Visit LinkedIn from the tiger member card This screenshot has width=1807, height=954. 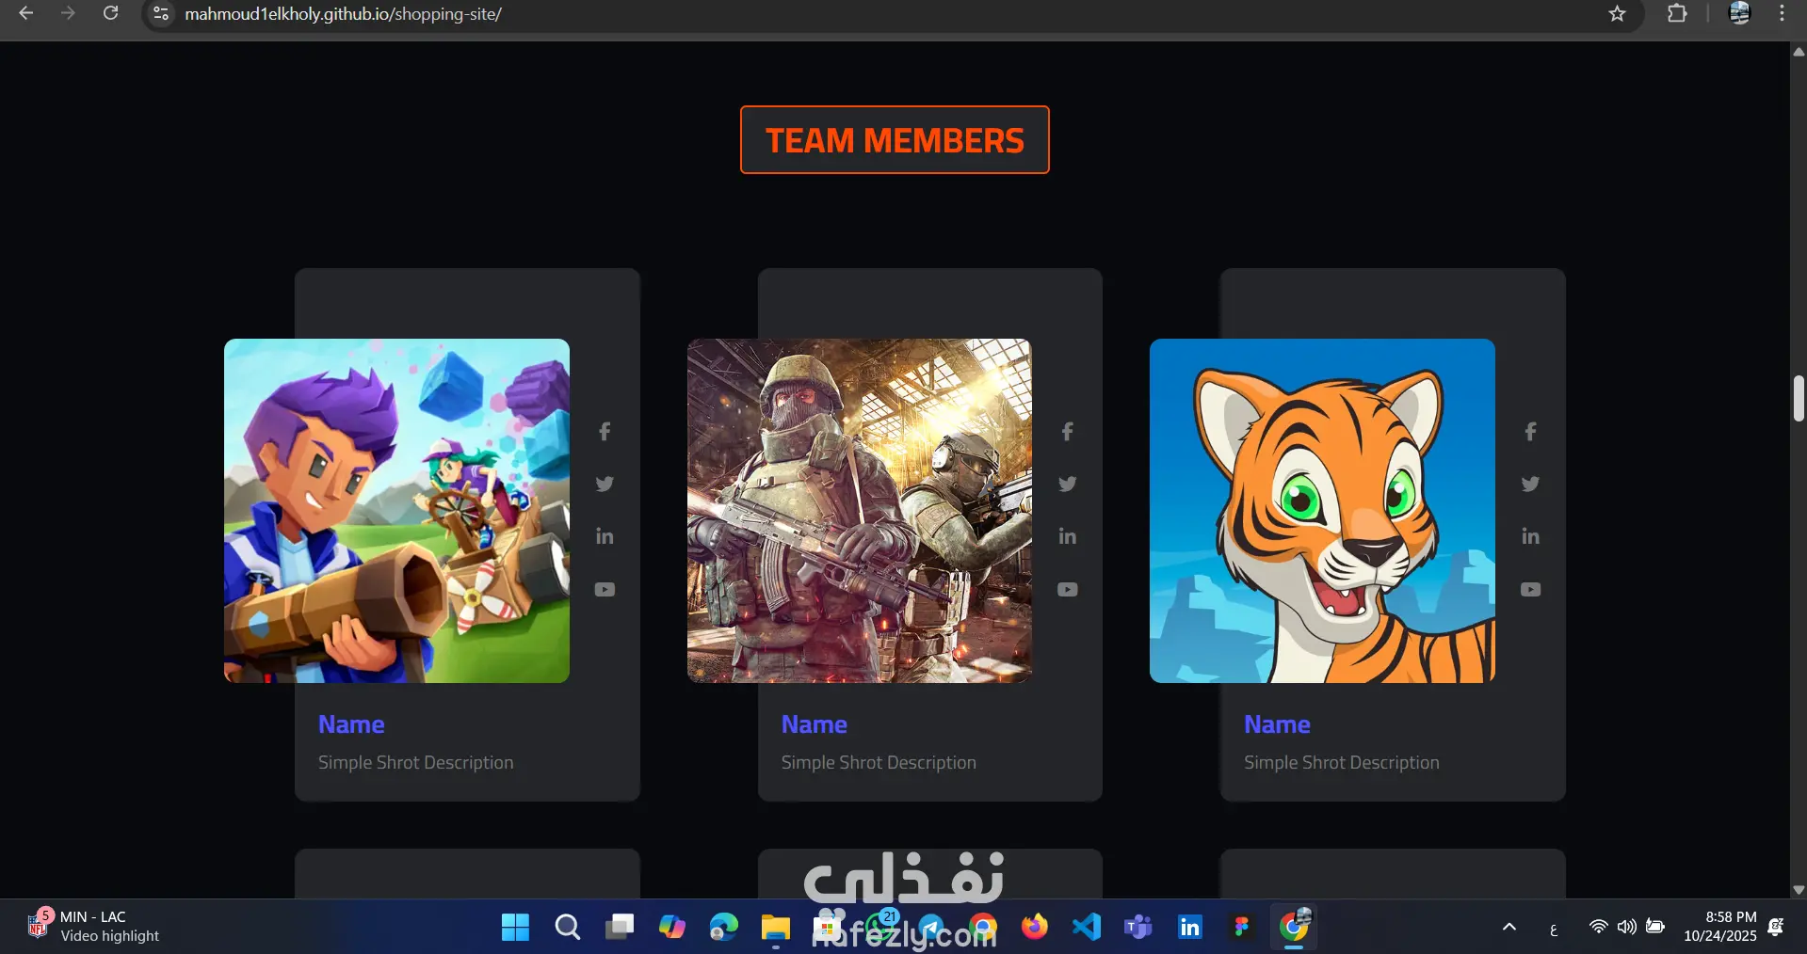(x=1530, y=536)
